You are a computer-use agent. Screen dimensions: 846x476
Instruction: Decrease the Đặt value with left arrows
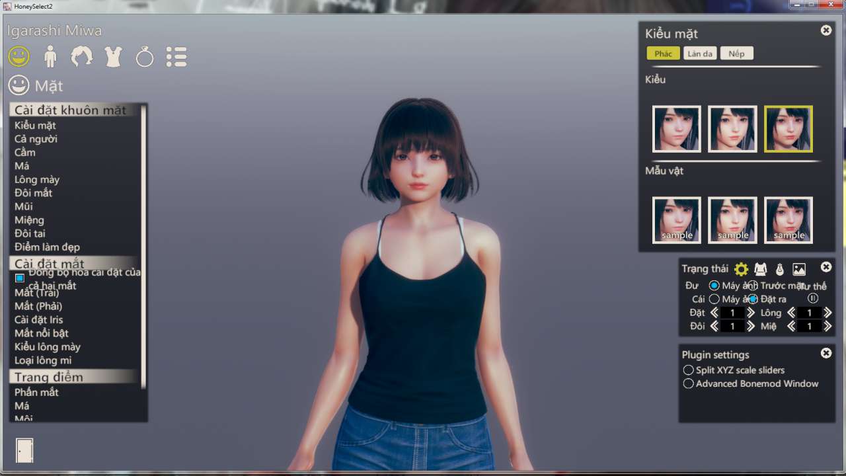(714, 313)
